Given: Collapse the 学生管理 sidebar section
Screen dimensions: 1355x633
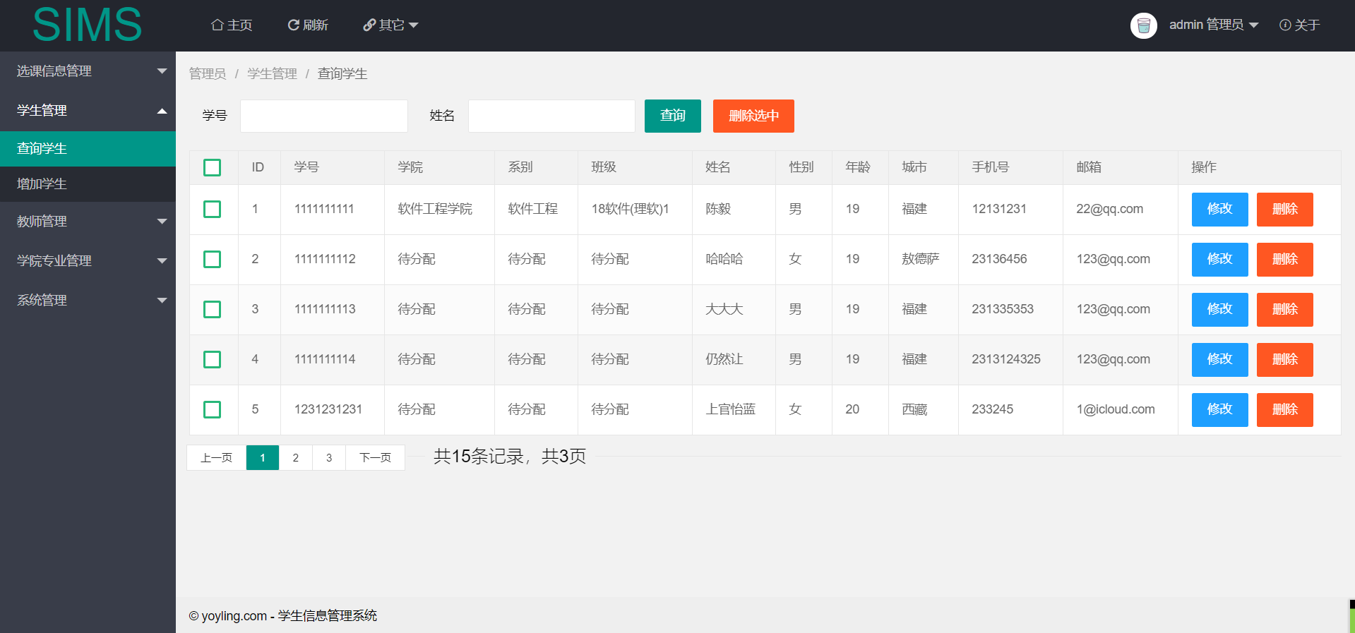Looking at the screenshot, I should coord(88,110).
